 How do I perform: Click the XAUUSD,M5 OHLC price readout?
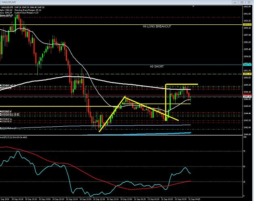(23, 7)
